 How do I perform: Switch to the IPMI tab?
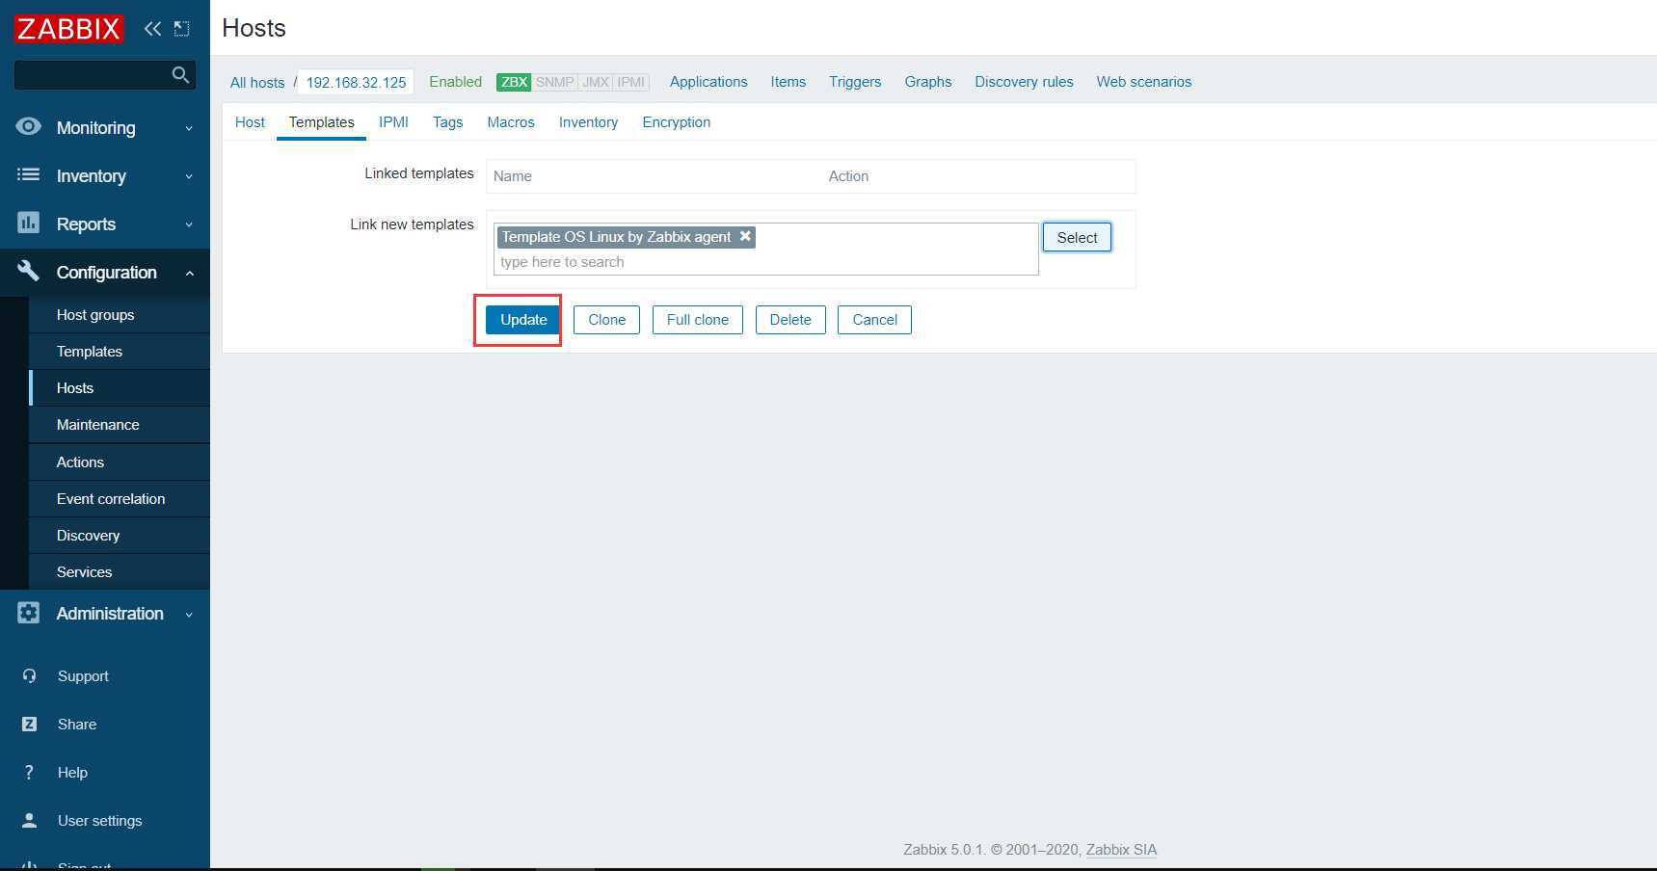393,122
